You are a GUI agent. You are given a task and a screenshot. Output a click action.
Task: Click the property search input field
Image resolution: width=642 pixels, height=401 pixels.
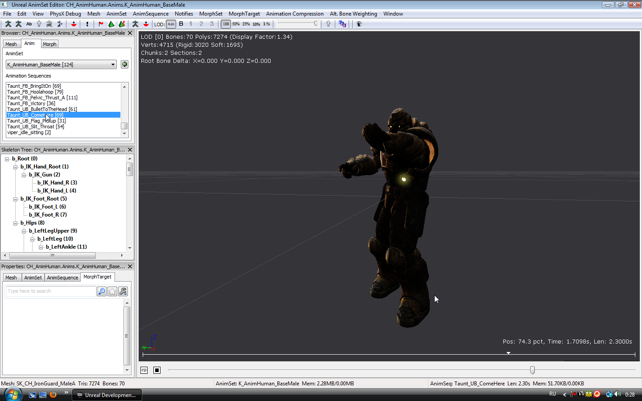pyautogui.click(x=50, y=291)
